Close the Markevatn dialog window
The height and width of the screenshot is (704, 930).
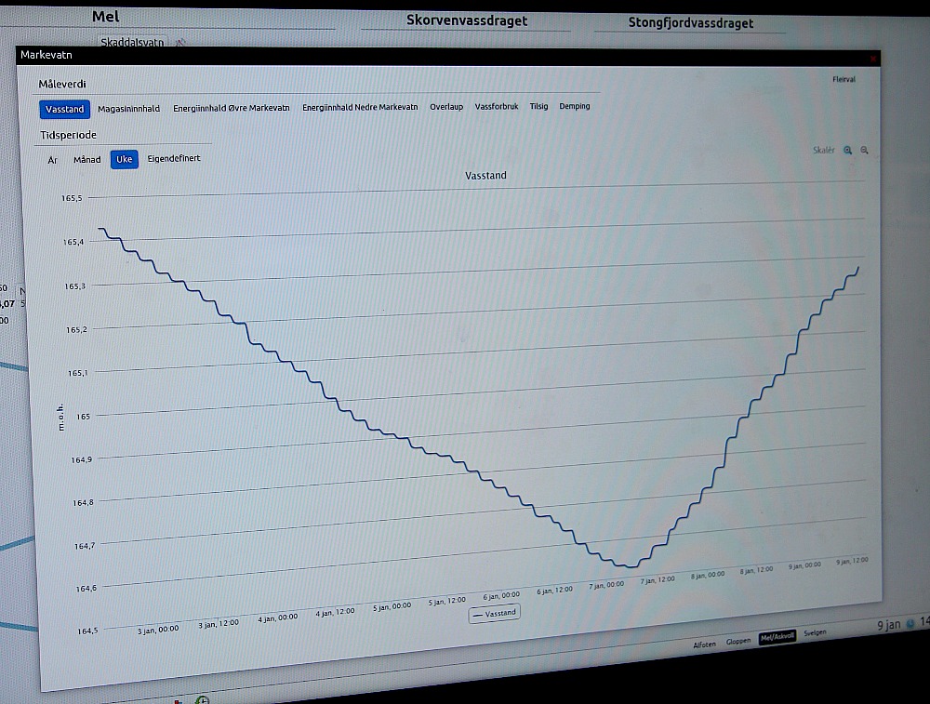click(873, 58)
